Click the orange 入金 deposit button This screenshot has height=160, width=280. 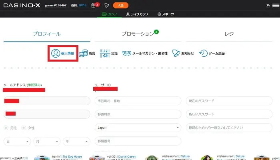(x=121, y=5)
